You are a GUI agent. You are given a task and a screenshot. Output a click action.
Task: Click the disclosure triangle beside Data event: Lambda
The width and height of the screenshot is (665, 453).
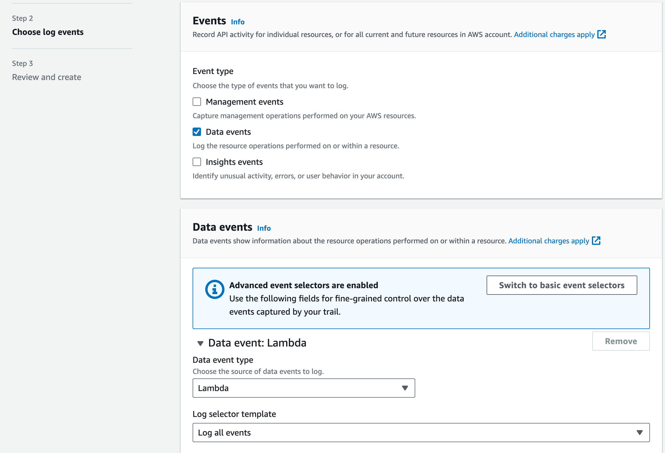[x=200, y=343]
